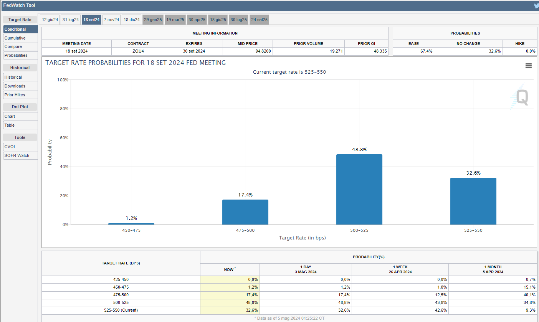The width and height of the screenshot is (539, 322).
Task: Select the 12 giu24 meeting tab
Action: (50, 20)
